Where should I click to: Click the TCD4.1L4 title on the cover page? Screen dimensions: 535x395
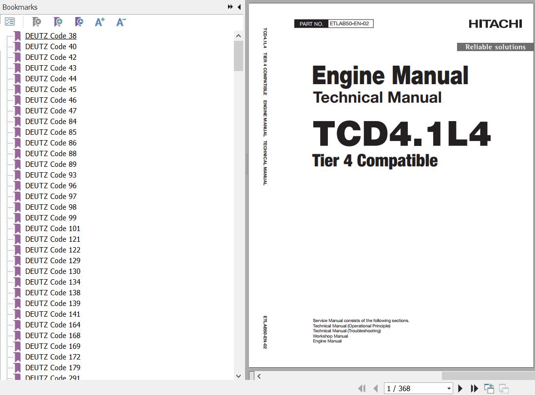(401, 133)
